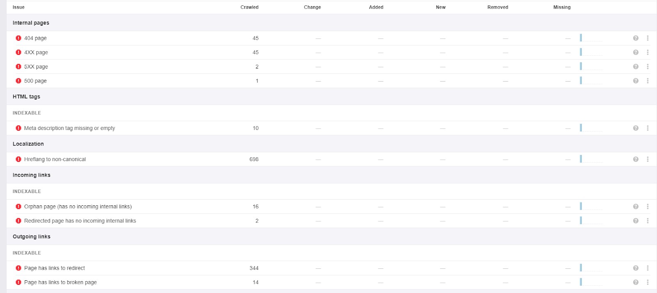Click the 698 crawled count value
This screenshot has width=657, height=293.
254,159
